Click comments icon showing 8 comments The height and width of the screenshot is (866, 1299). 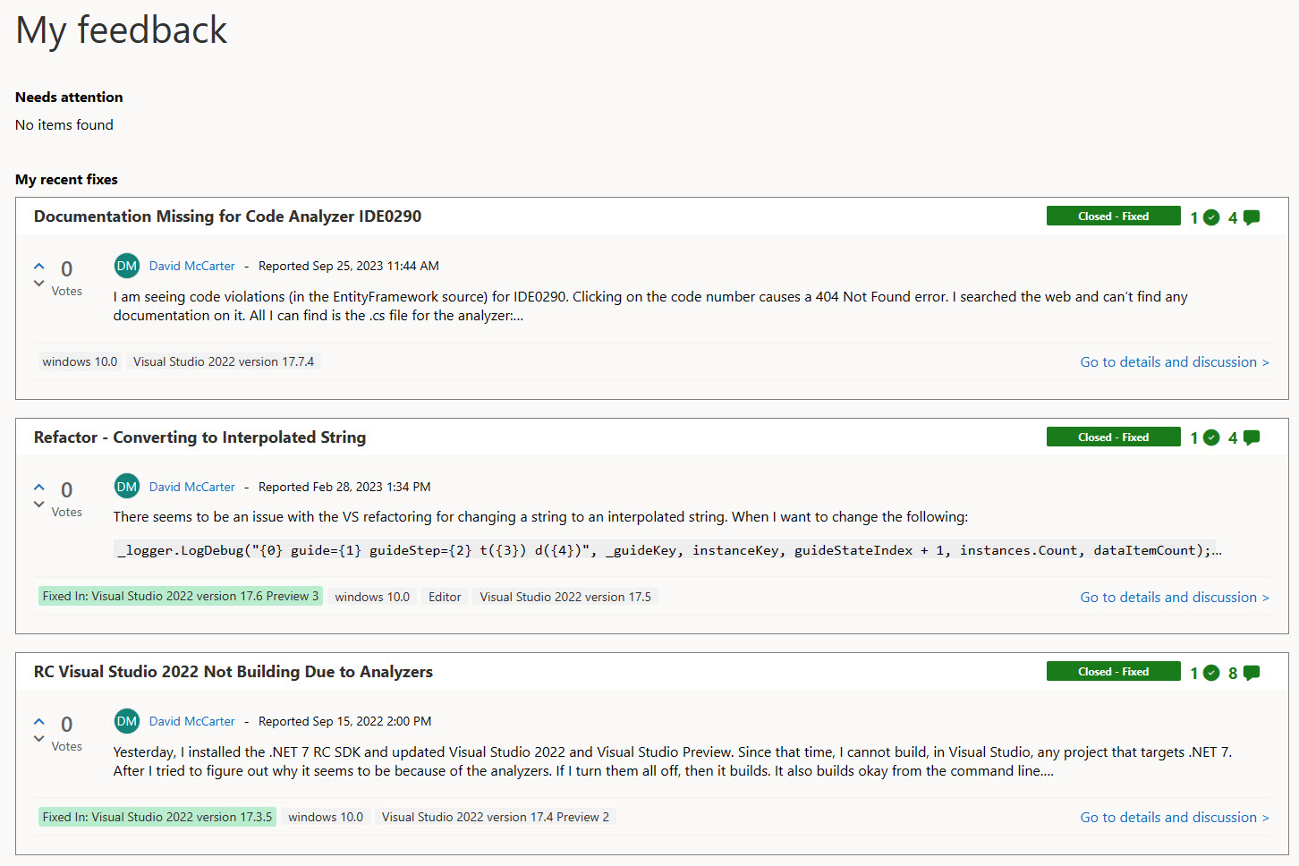1252,673
